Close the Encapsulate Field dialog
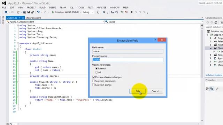 pyautogui.click(x=162, y=40)
